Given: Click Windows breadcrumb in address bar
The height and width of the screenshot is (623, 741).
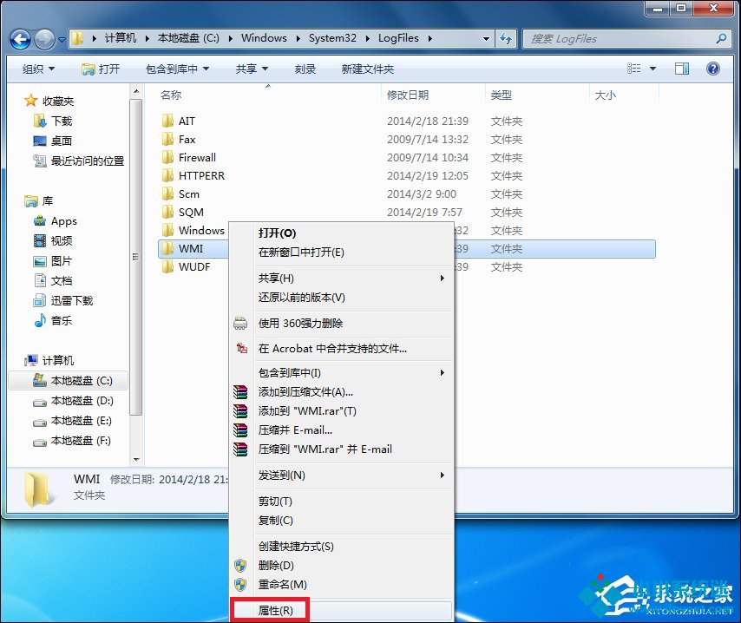Looking at the screenshot, I should [x=264, y=38].
